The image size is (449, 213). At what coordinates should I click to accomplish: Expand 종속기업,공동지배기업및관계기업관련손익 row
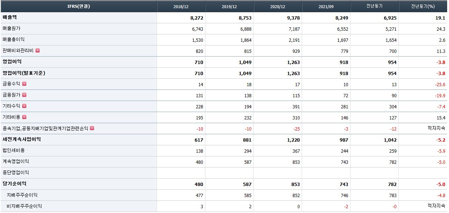tap(92, 128)
